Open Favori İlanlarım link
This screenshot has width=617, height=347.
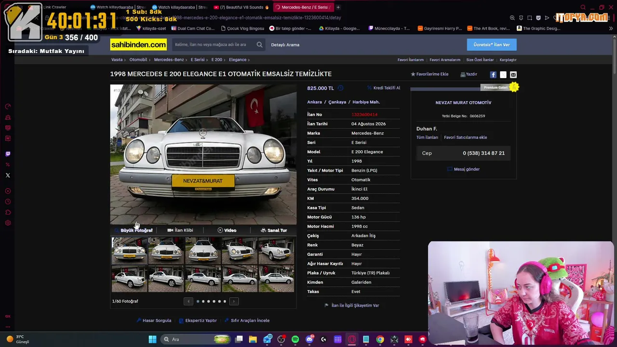(411, 60)
